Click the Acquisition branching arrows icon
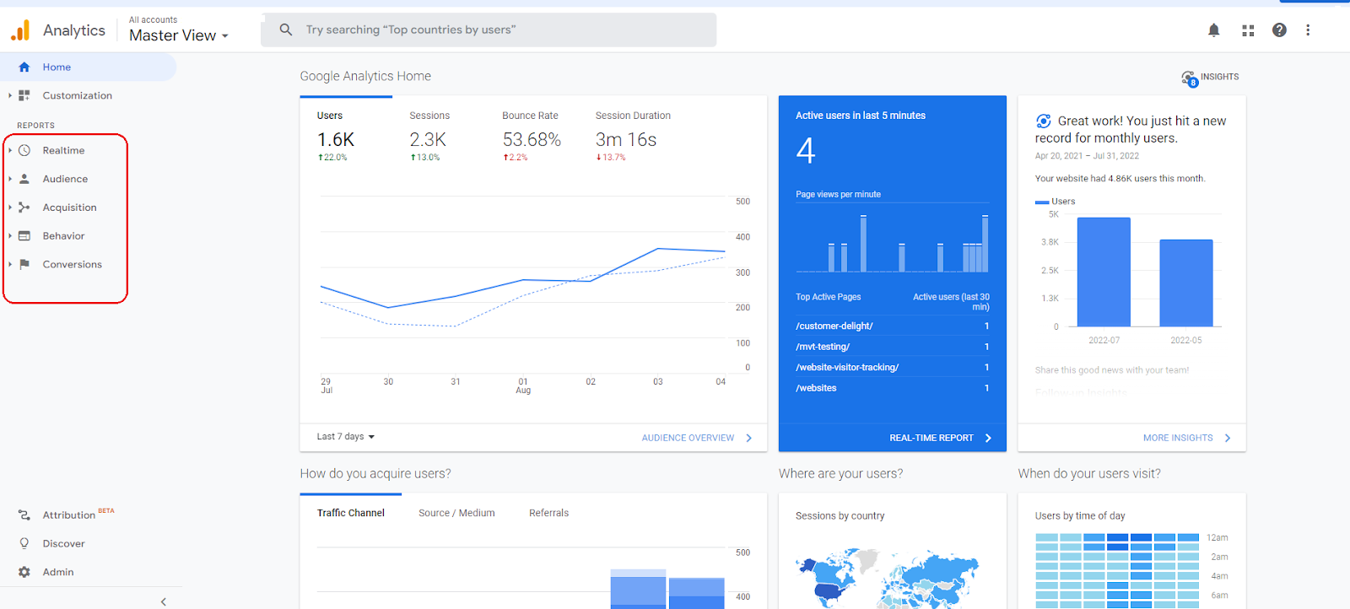Image resolution: width=1350 pixels, height=609 pixels. click(24, 207)
